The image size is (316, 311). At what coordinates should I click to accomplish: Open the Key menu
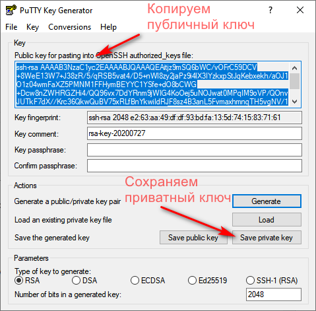click(x=32, y=27)
